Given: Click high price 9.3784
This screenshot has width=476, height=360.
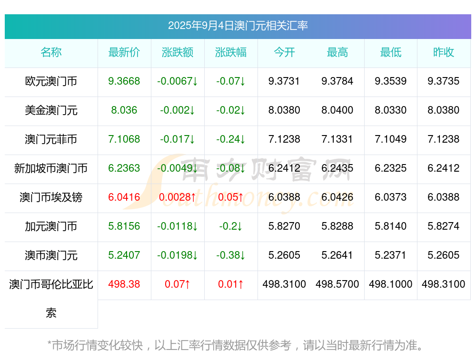Looking at the screenshot, I should 337,81.
